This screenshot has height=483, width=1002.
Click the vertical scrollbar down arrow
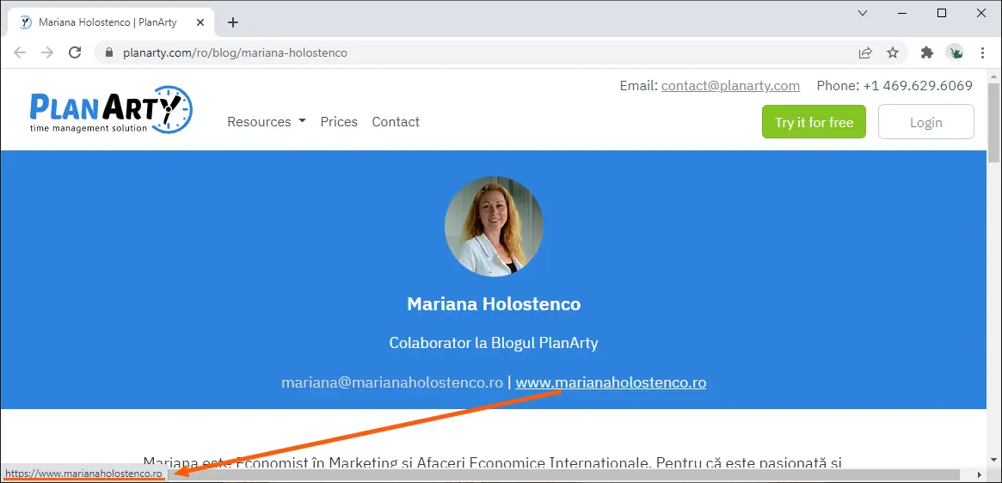click(x=993, y=462)
